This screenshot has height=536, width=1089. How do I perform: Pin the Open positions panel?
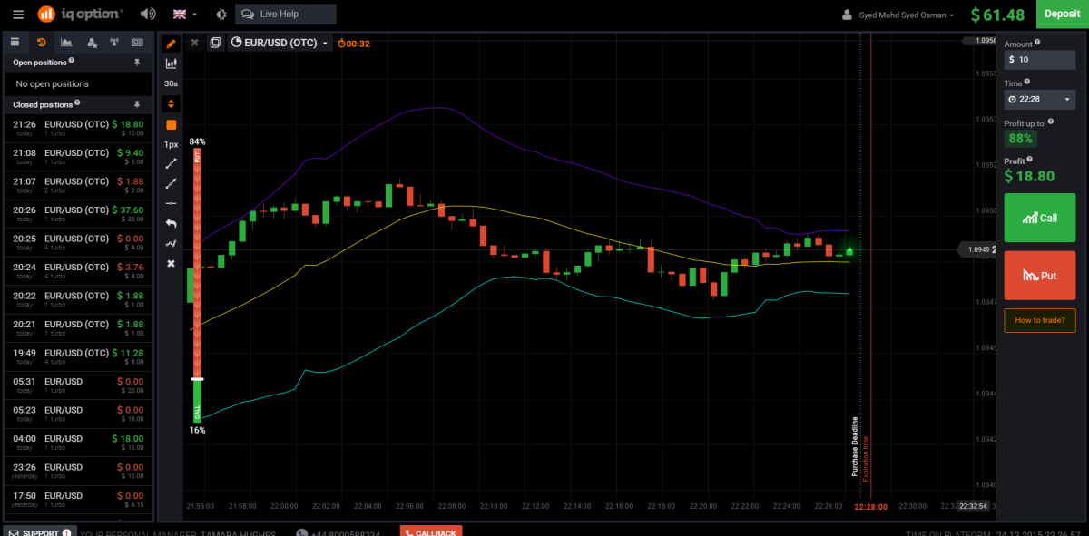point(137,63)
